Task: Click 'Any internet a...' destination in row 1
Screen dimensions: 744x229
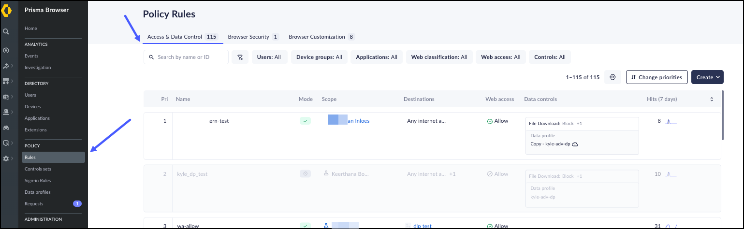Action: pos(426,121)
